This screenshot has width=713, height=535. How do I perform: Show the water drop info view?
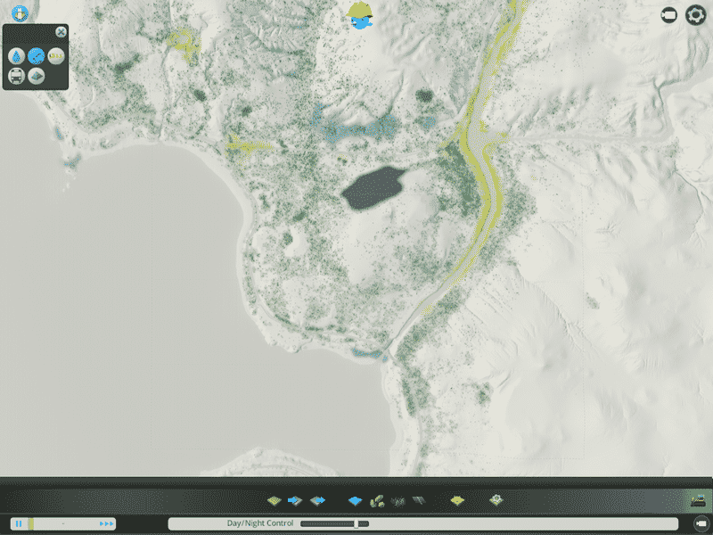click(x=17, y=56)
